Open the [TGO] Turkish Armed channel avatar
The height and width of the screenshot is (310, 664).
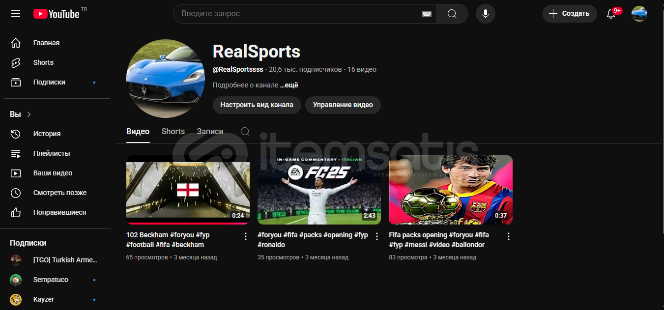coord(16,260)
